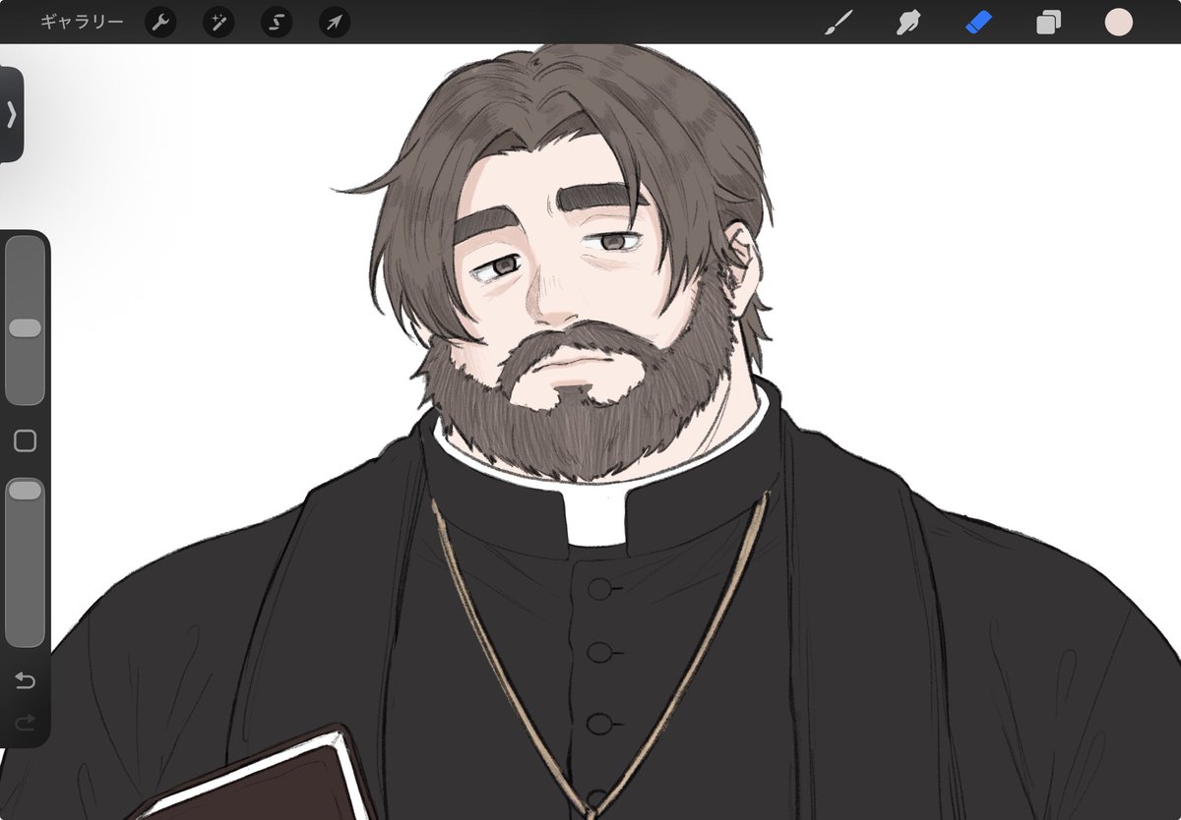The width and height of the screenshot is (1181, 820).
Task: Activate the Transform arrow tool
Action: (x=335, y=22)
